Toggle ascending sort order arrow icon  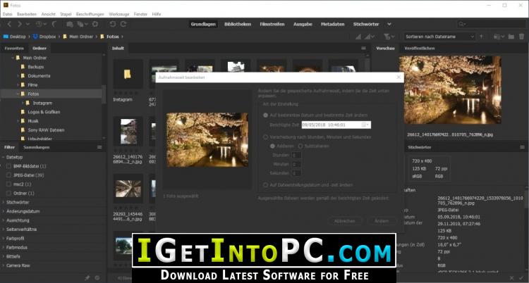tap(481, 37)
